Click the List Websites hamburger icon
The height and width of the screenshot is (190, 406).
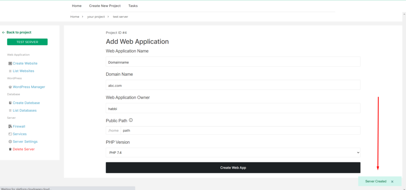(10, 71)
